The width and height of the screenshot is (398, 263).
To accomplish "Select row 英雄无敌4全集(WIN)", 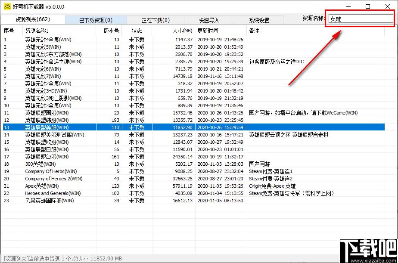I will [x=194, y=40].
